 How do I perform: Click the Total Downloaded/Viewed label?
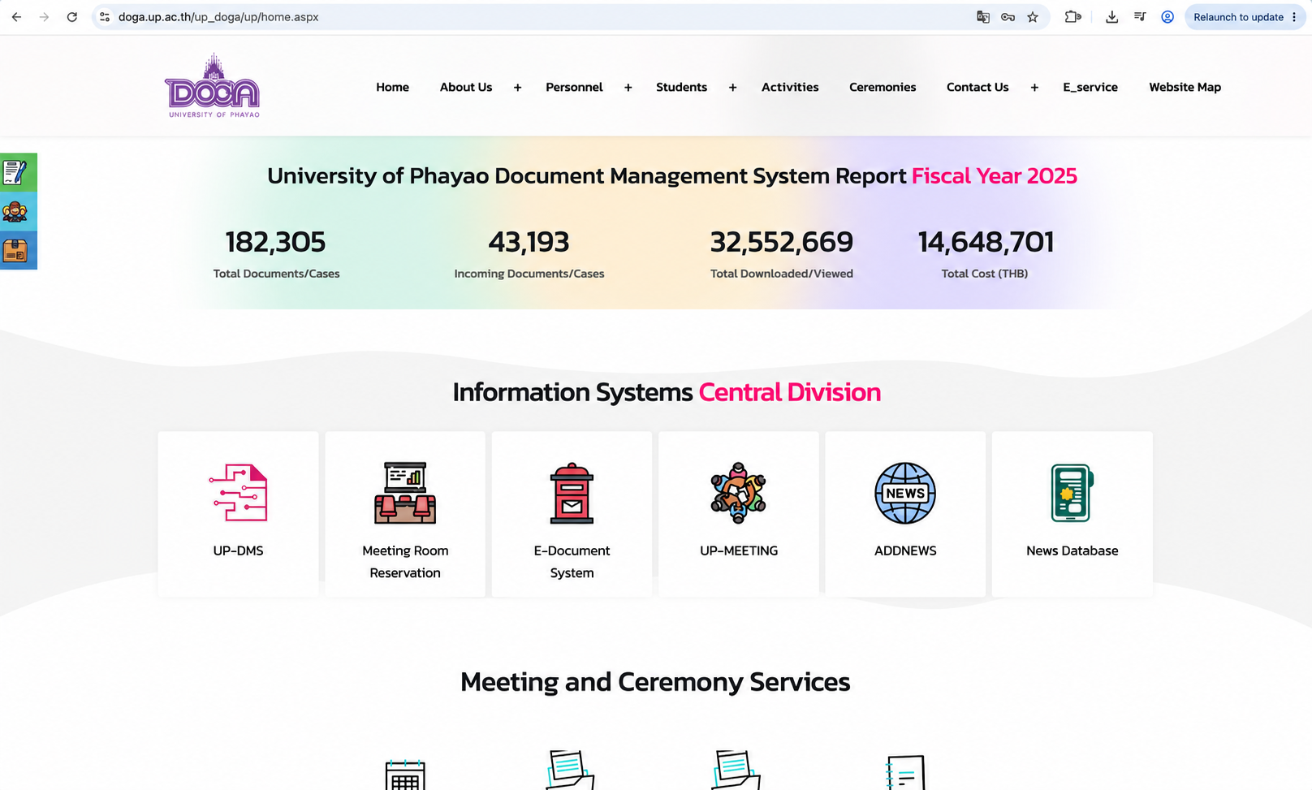781,274
